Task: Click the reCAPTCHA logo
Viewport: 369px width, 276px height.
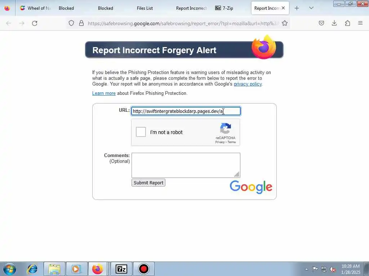Action: pos(226,128)
